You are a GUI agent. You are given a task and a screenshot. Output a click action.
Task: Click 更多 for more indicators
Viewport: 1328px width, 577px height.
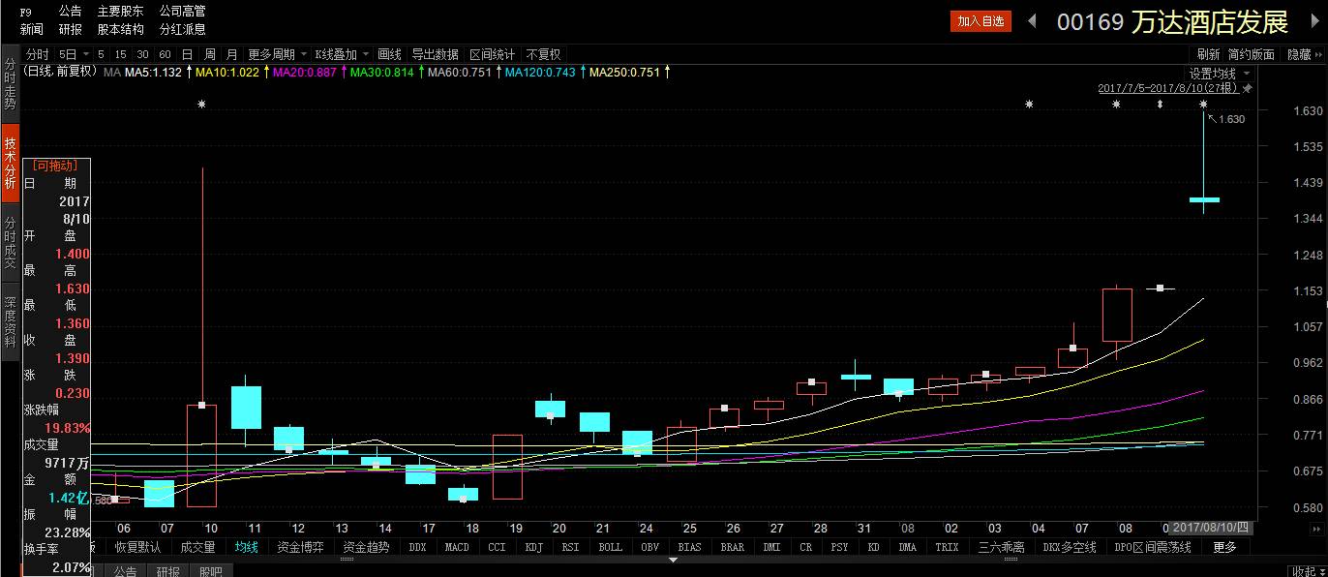[1224, 547]
